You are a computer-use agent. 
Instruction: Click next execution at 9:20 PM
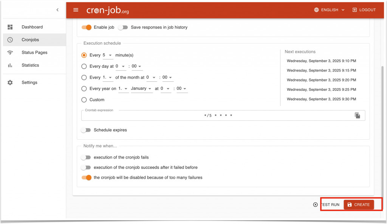[x=321, y=80]
